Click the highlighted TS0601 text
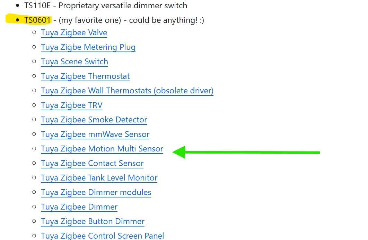This screenshot has height=240, width=368. point(37,20)
